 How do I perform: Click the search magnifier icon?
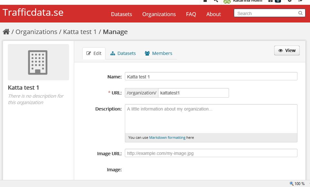300,13
